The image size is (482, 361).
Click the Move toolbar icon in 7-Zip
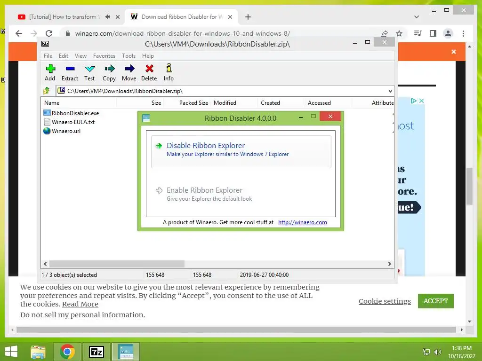[129, 72]
